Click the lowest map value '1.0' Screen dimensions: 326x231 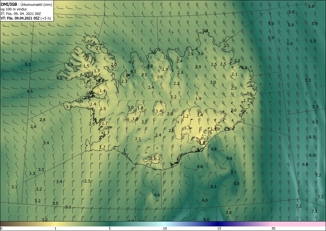click(202, 143)
